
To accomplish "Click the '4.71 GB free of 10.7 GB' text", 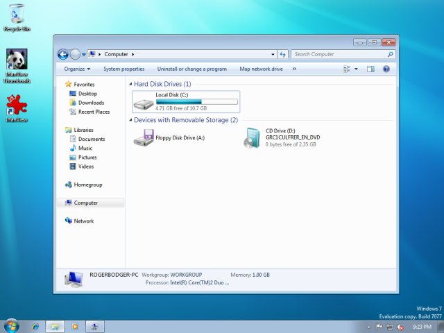I will (181, 108).
